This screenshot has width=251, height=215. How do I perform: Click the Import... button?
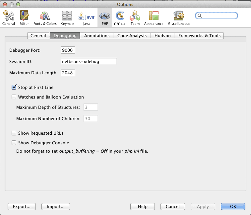[56, 206]
